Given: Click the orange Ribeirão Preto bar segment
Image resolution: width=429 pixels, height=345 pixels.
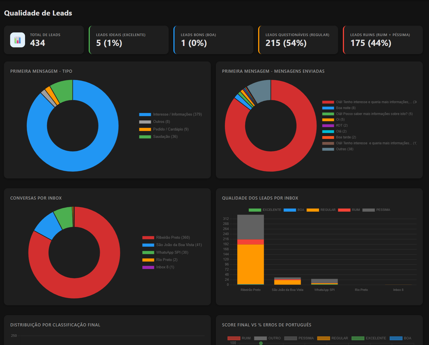Looking at the screenshot, I should click(251, 264).
